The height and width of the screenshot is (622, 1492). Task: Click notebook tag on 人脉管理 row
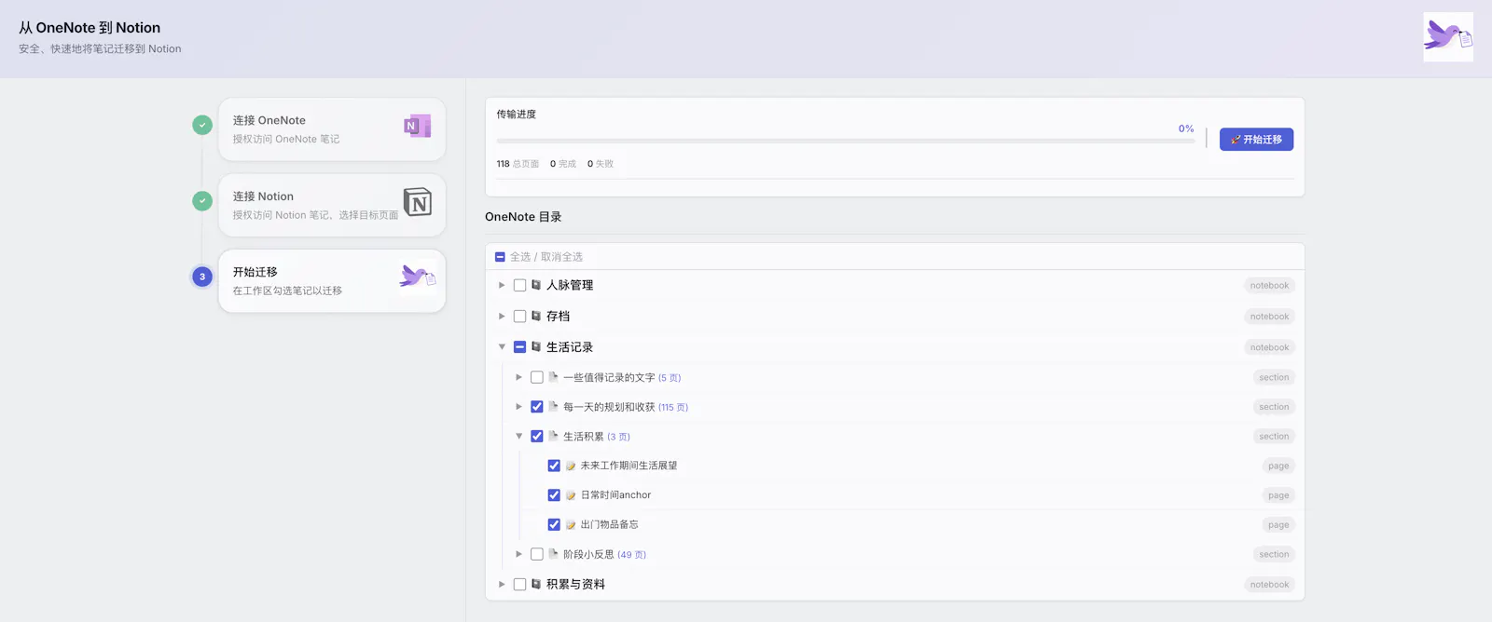(x=1269, y=286)
